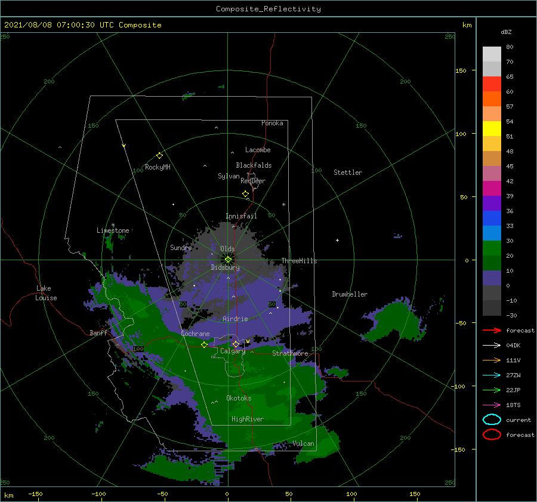Click the asterisk marker above Limestone
The width and height of the screenshot is (537, 502).
pyautogui.click(x=113, y=225)
